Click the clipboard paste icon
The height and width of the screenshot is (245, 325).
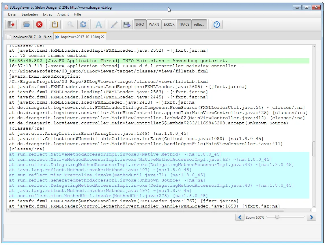point(55,25)
